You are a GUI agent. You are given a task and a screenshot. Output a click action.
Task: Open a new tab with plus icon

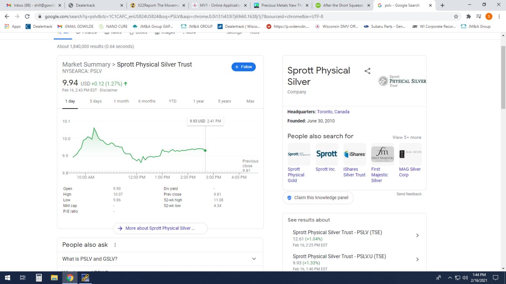point(442,5)
